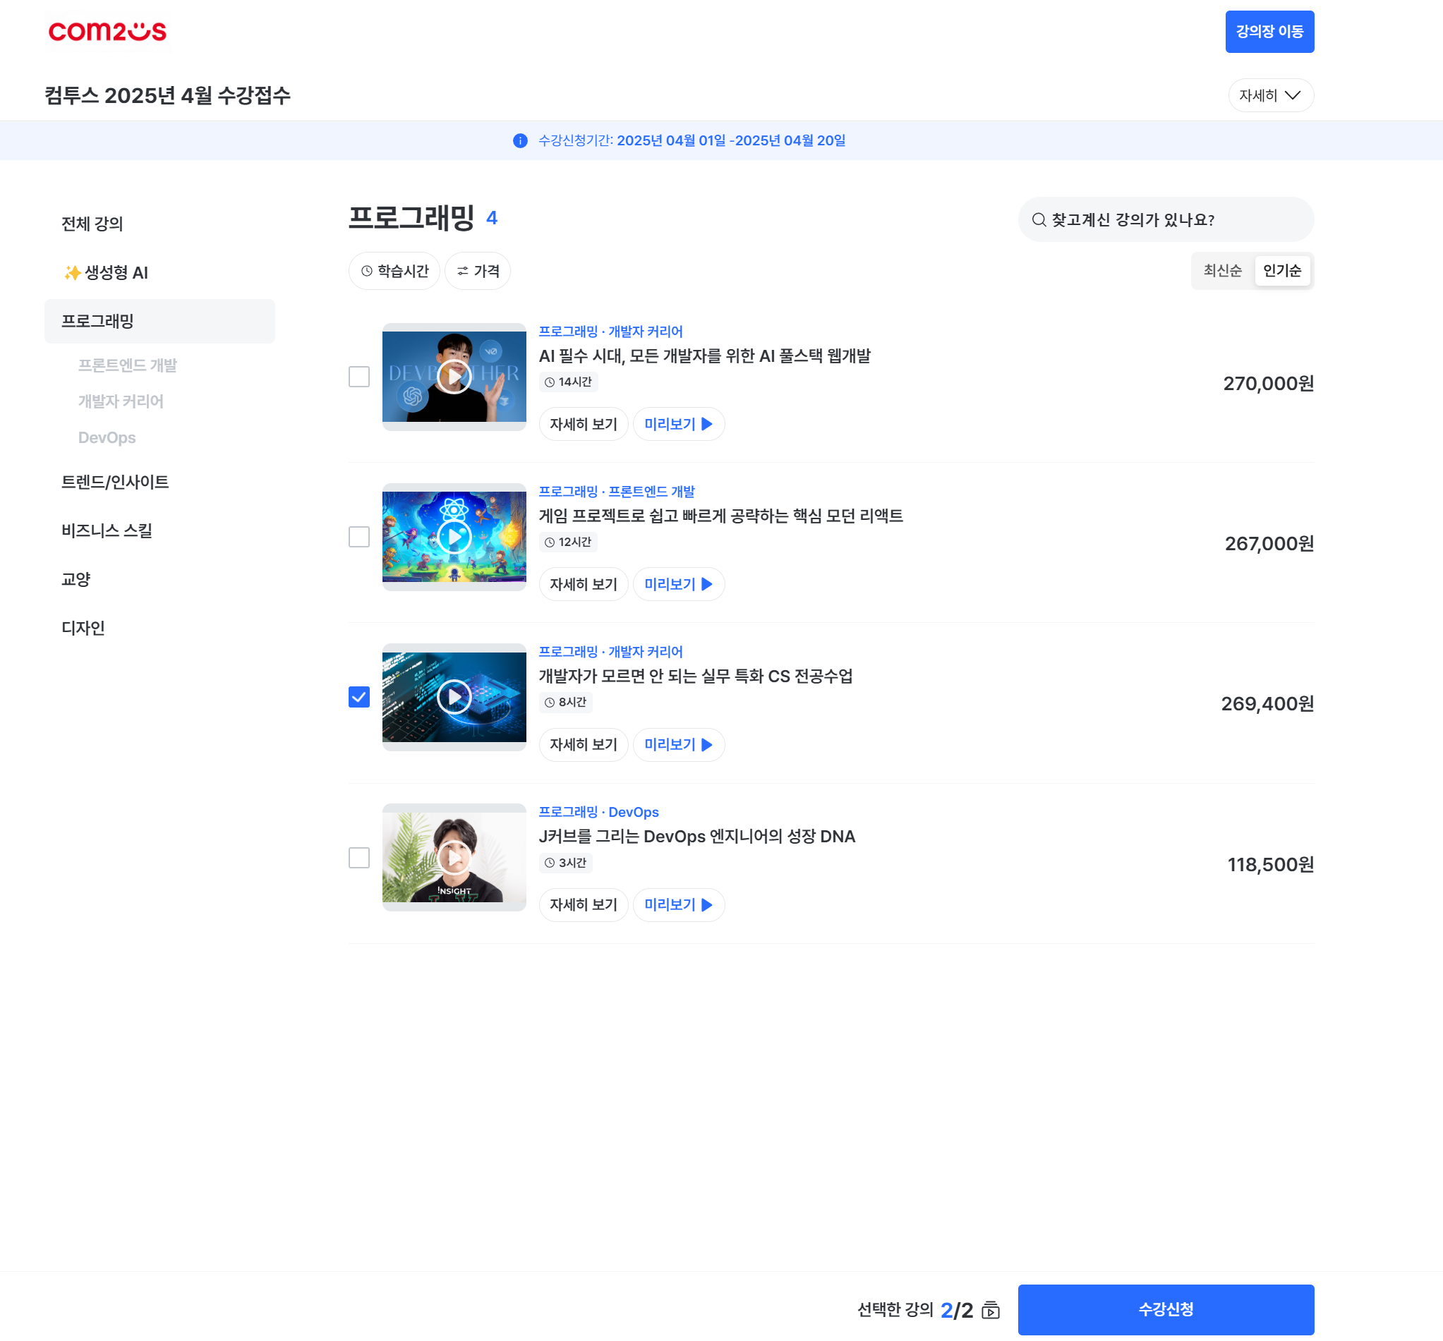Click title J커브를 그리는 DevOps 엔지니어
The image size is (1443, 1341).
click(x=697, y=837)
